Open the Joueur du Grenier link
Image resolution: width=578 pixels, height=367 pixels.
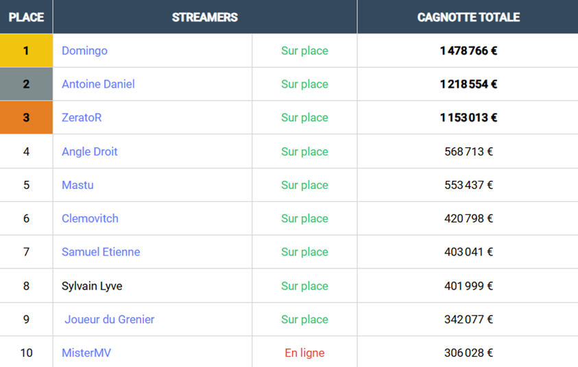click(110, 319)
